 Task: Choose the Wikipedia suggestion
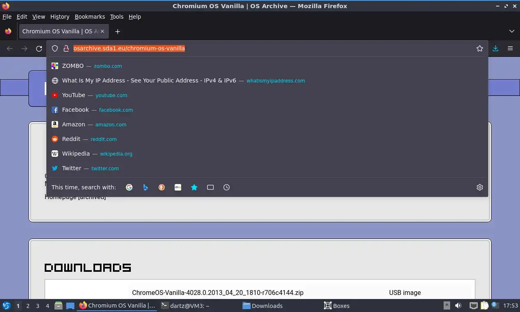pyautogui.click(x=267, y=154)
